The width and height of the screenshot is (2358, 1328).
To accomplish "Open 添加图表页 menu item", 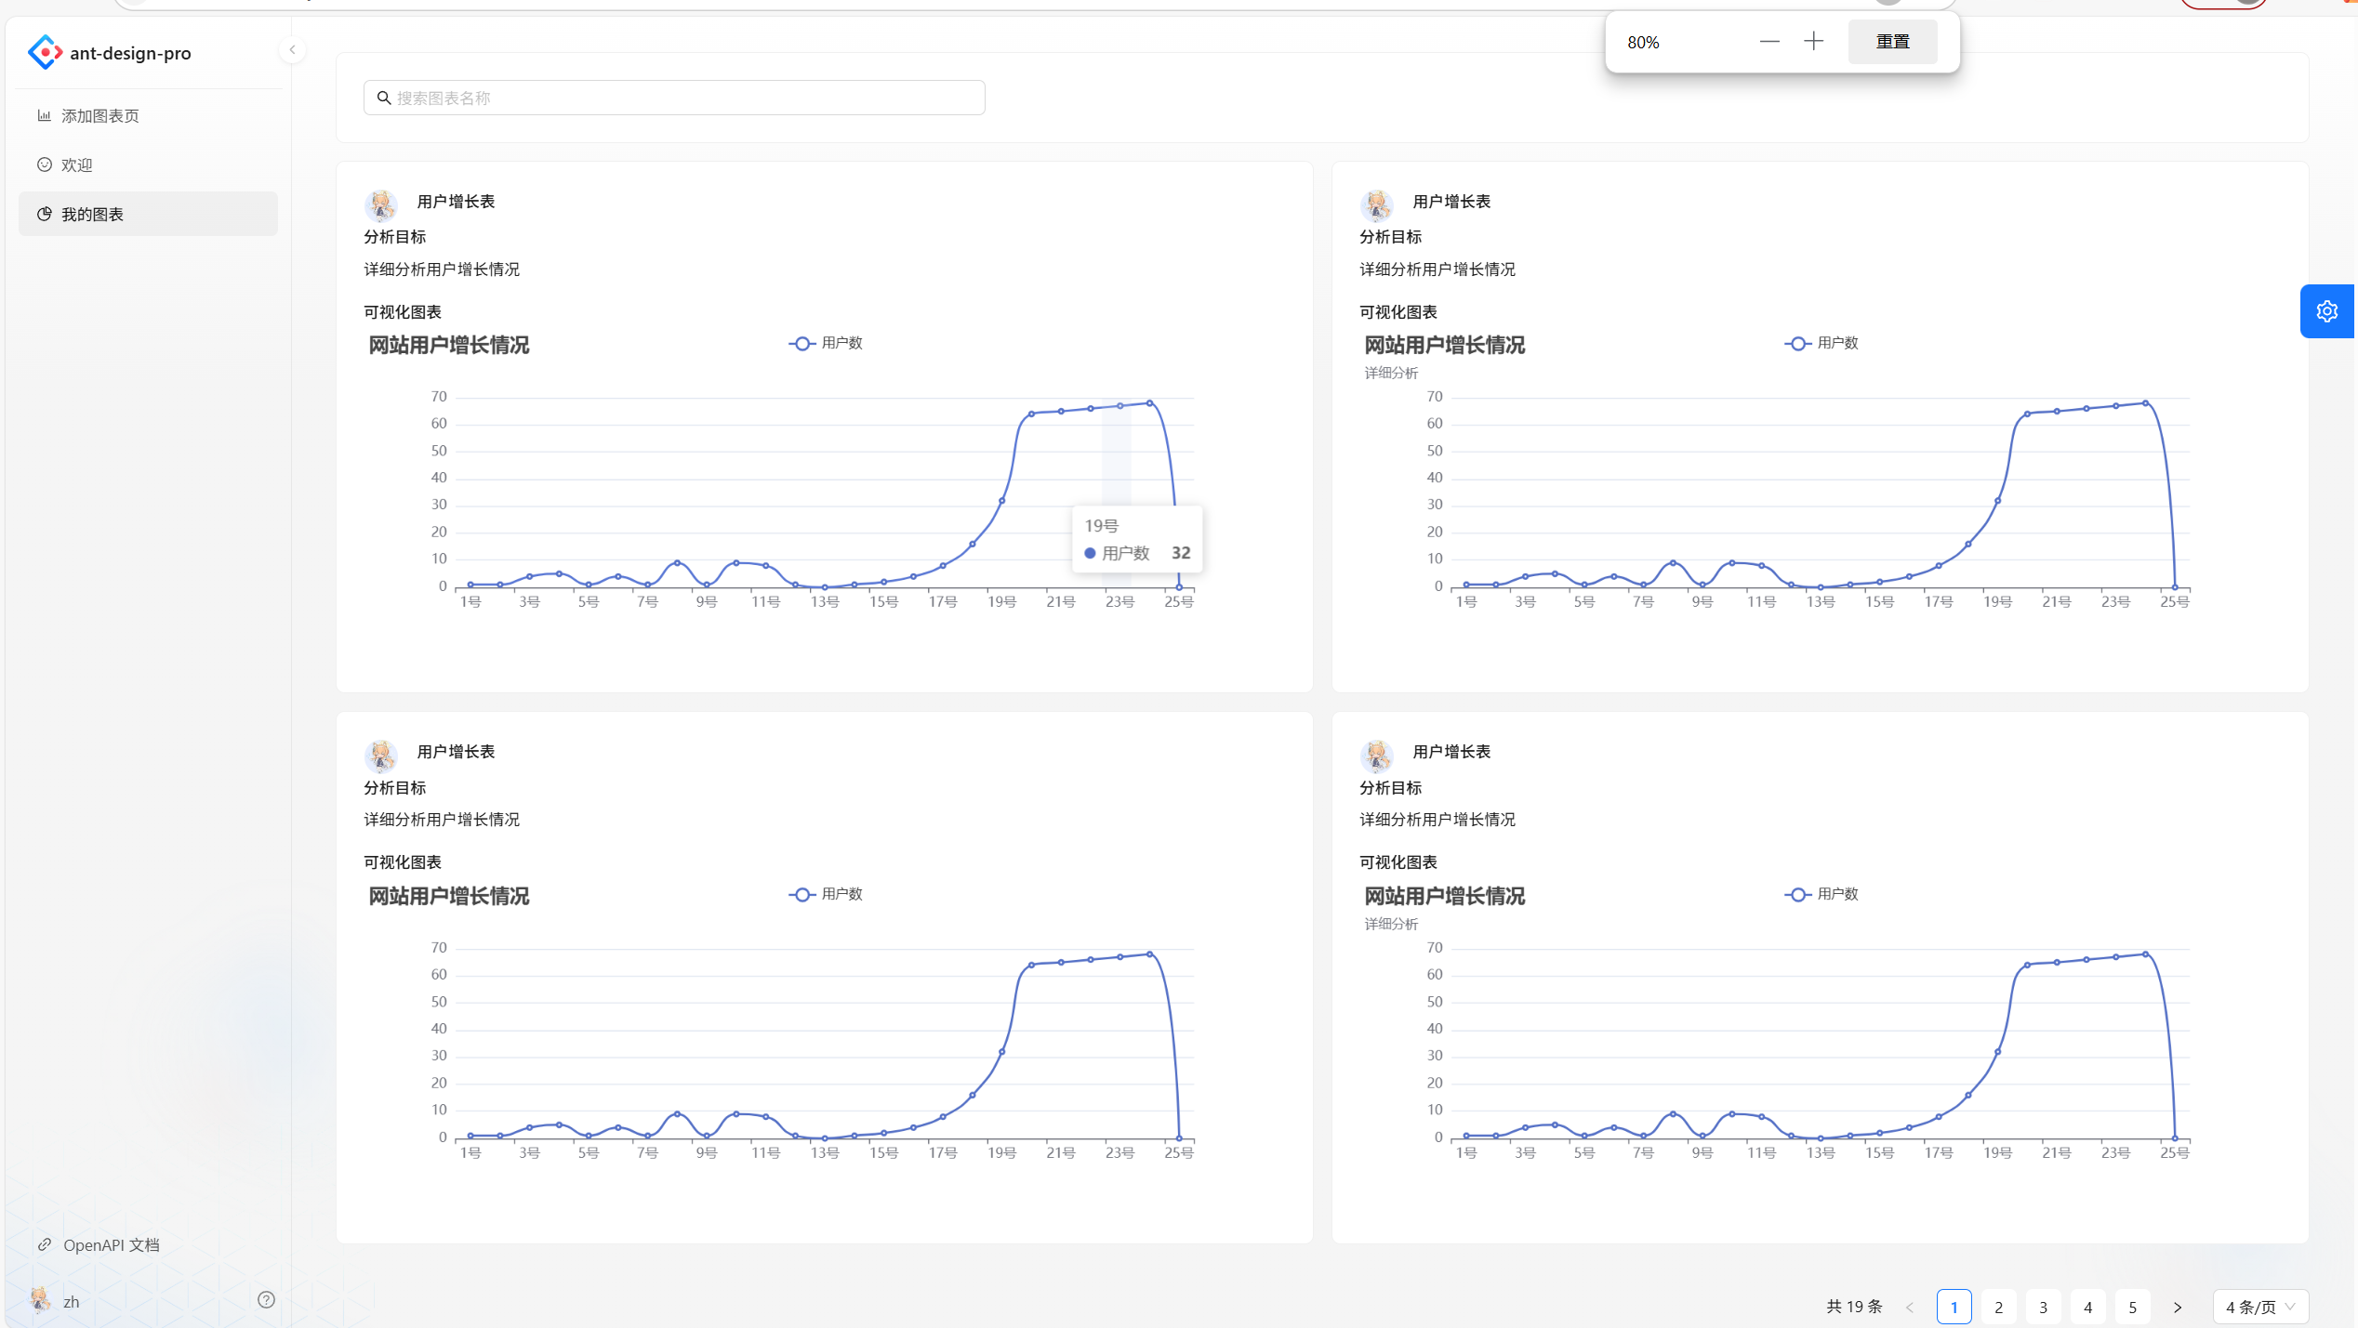I will [x=99, y=116].
